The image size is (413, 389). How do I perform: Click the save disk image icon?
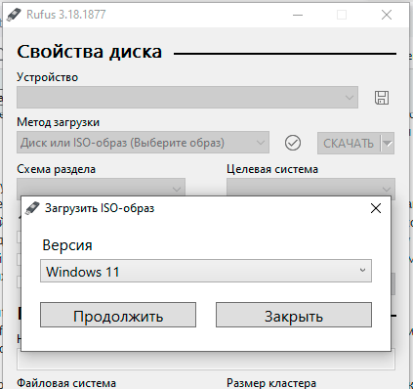point(382,98)
